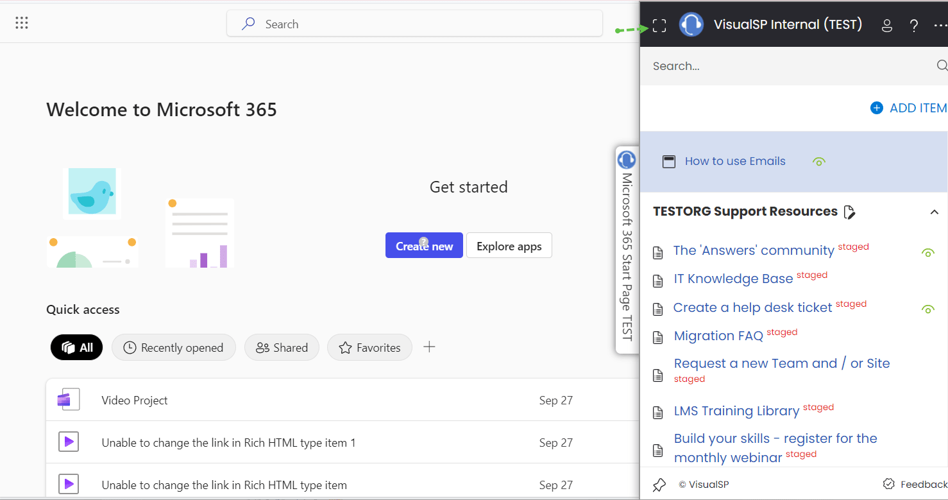
Task: Collapse the TESTORG Support Resources section
Action: pos(935,212)
